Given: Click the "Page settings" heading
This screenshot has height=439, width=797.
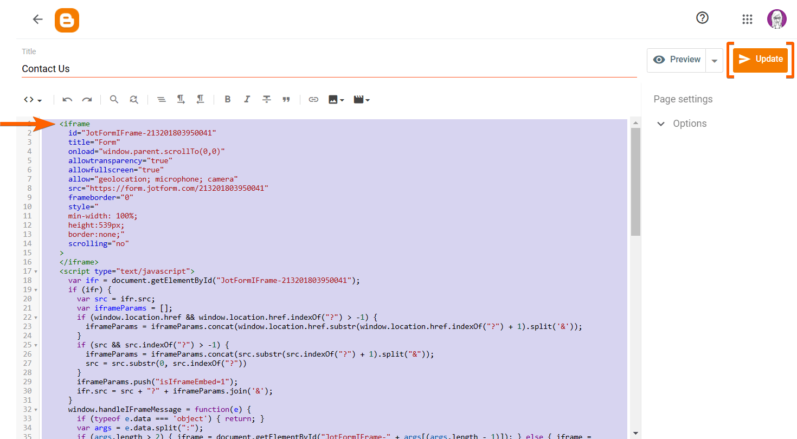Looking at the screenshot, I should [x=683, y=99].
